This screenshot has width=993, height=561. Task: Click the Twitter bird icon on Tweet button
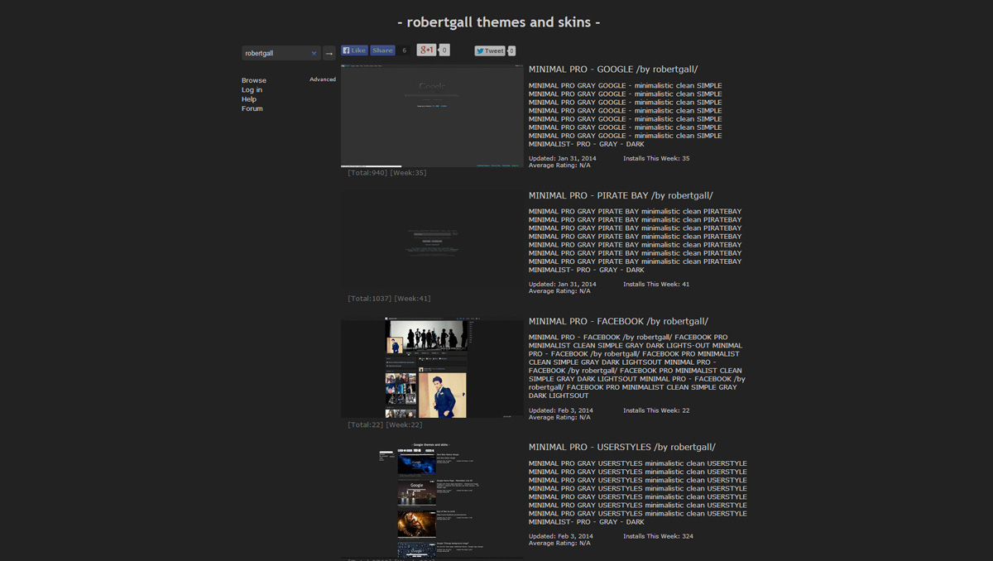pyautogui.click(x=481, y=50)
